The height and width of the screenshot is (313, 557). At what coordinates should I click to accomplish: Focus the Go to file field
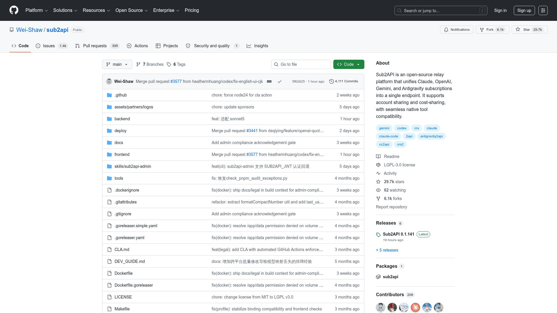pyautogui.click(x=301, y=64)
